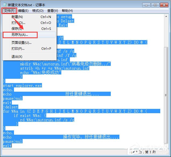The width and height of the screenshot is (171, 157).
Task: Open the 编辑(E) menu
Action: pos(23,11)
